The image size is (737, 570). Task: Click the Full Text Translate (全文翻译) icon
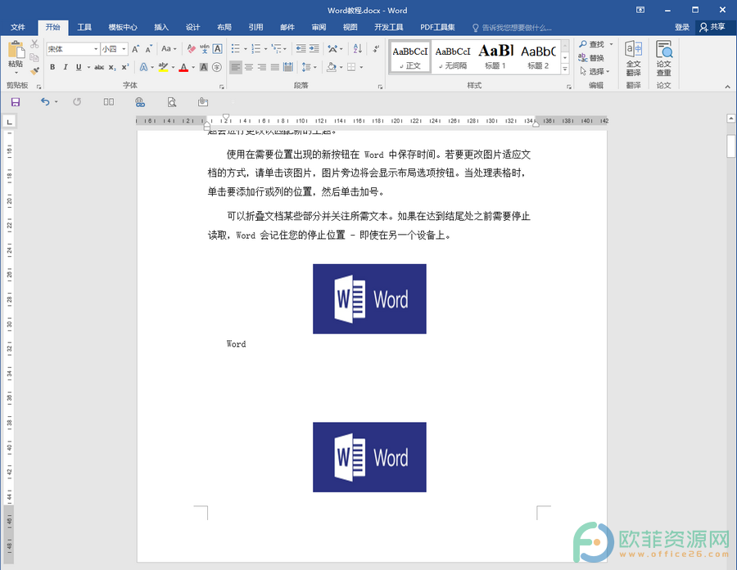coord(634,58)
